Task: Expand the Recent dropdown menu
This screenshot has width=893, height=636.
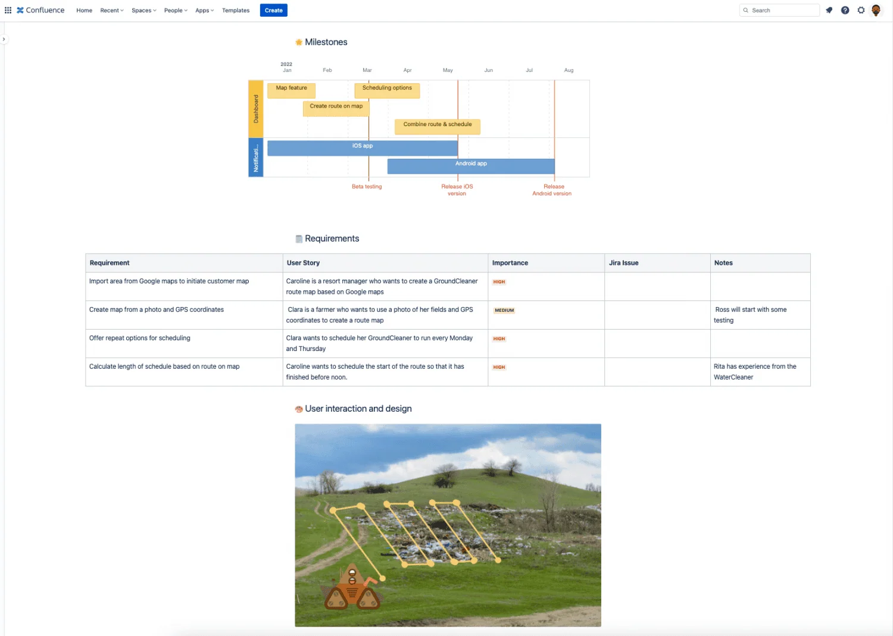Action: click(111, 11)
